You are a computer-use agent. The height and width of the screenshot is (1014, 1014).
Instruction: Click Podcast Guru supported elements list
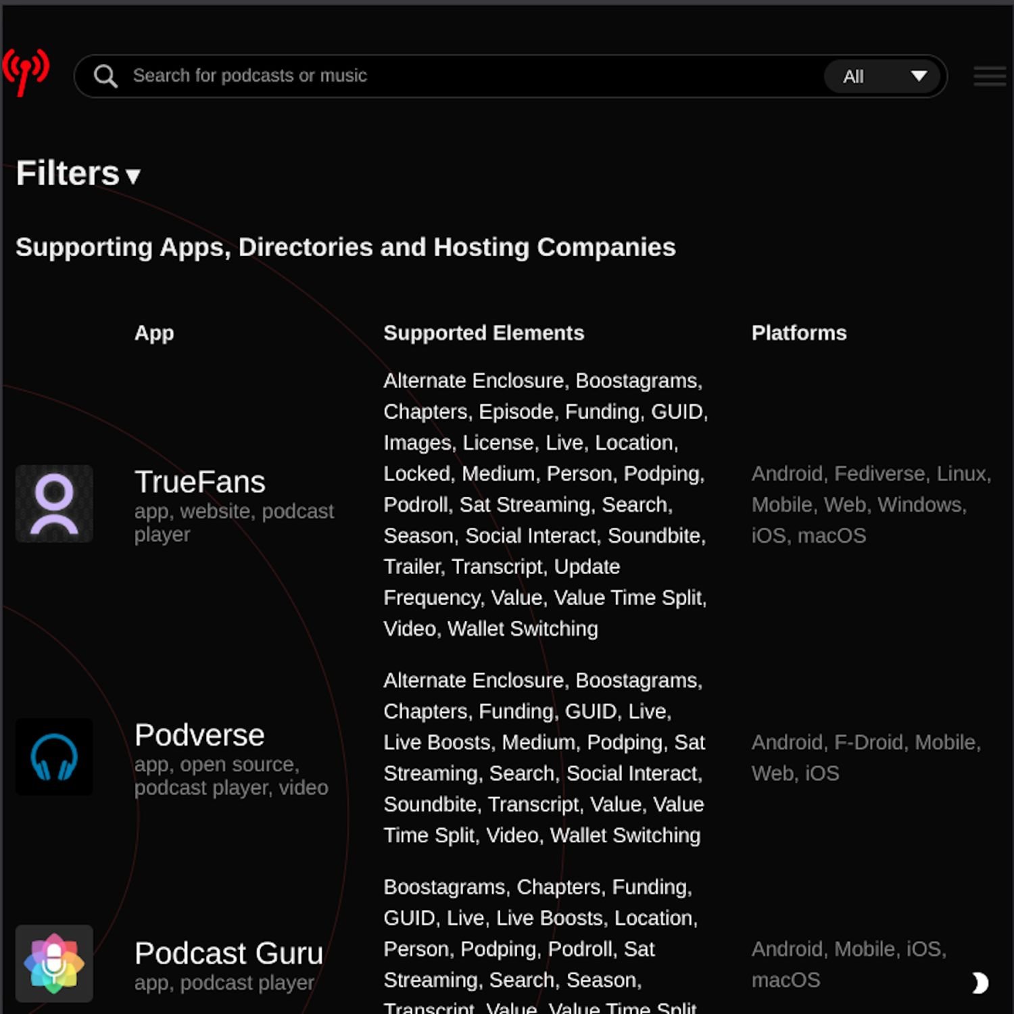(x=541, y=946)
